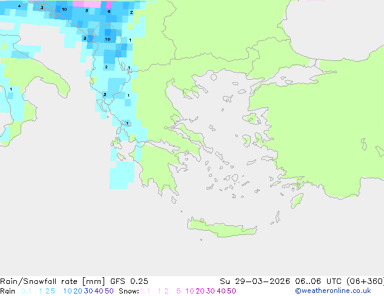Click the island of Crete on the map
Viewport: 384px width, 296px height.
[222, 228]
